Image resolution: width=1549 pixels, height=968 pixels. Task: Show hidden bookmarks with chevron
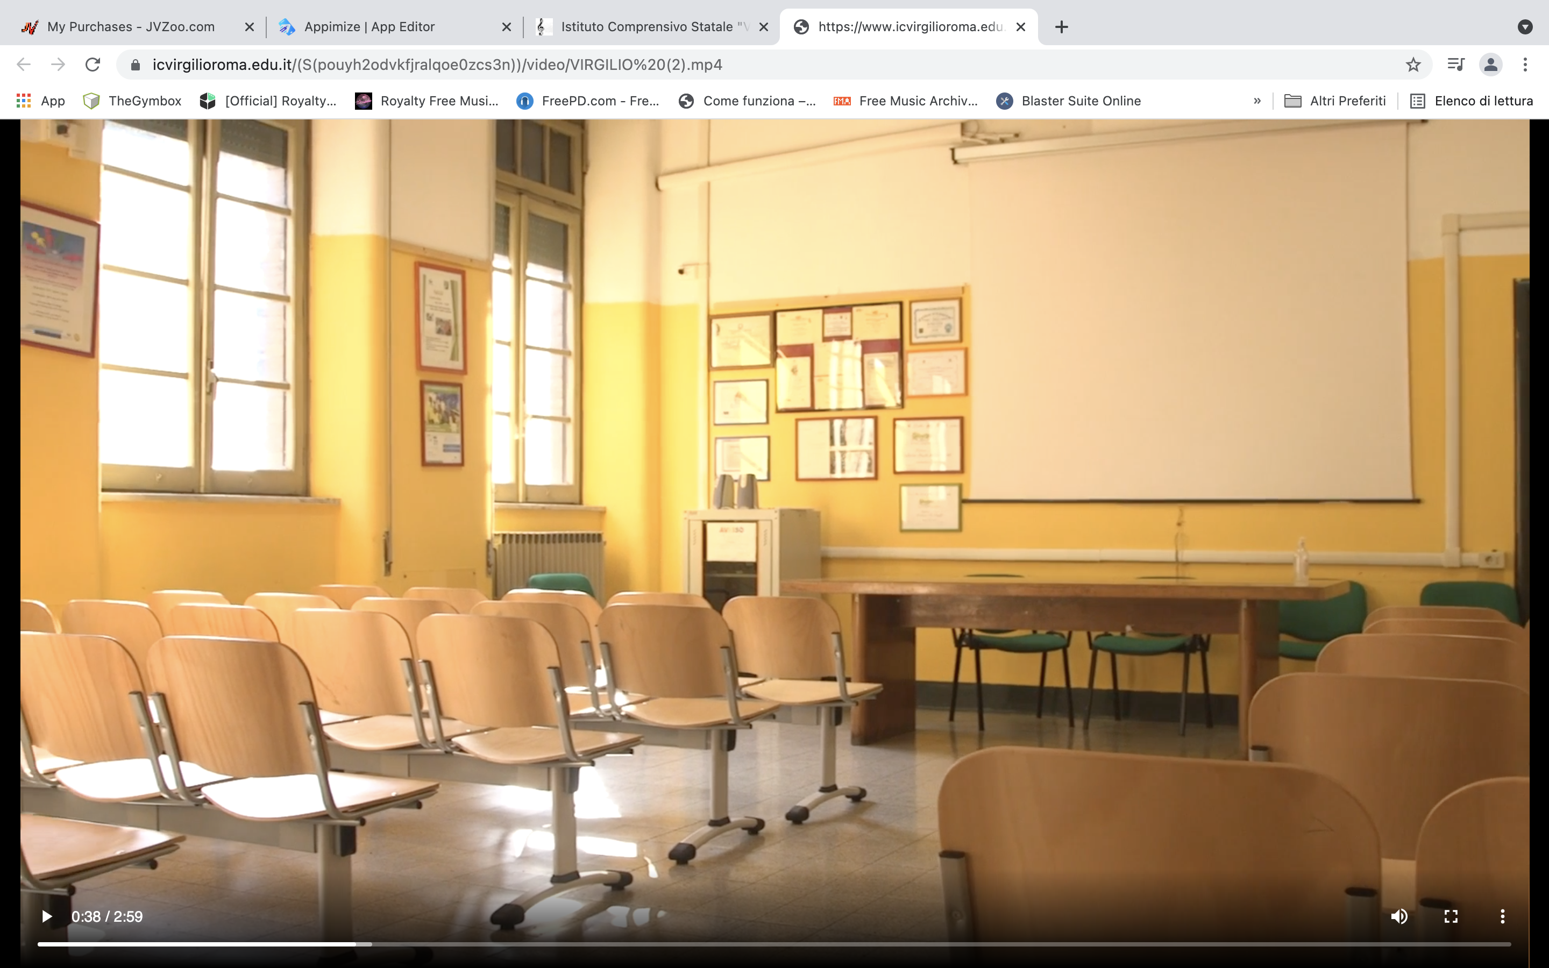pos(1257,101)
